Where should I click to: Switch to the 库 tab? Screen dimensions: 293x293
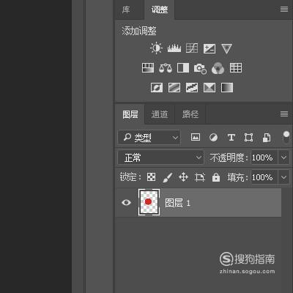(126, 10)
